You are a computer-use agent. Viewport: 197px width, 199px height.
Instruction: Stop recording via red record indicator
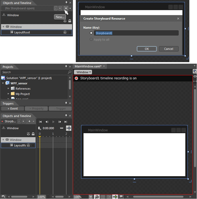(x=76, y=78)
